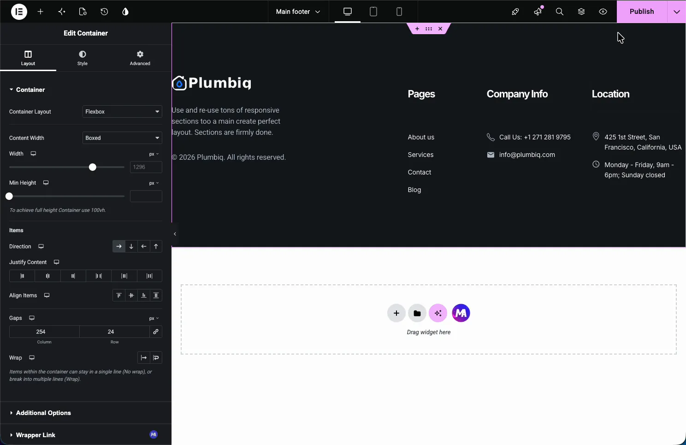Toggle the Gaps link values icon
686x445 pixels.
pyautogui.click(x=156, y=332)
